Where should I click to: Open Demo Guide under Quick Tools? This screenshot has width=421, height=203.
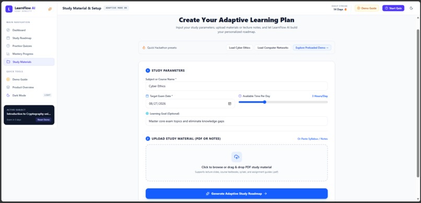coord(29,79)
